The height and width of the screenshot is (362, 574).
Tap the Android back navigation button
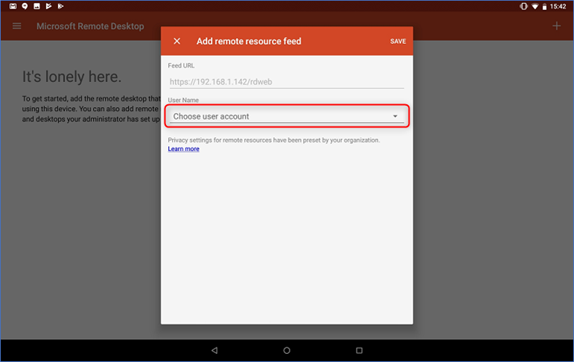tap(214, 350)
